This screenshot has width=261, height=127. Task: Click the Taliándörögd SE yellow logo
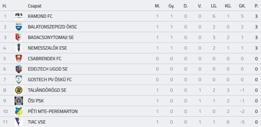click(x=19, y=90)
